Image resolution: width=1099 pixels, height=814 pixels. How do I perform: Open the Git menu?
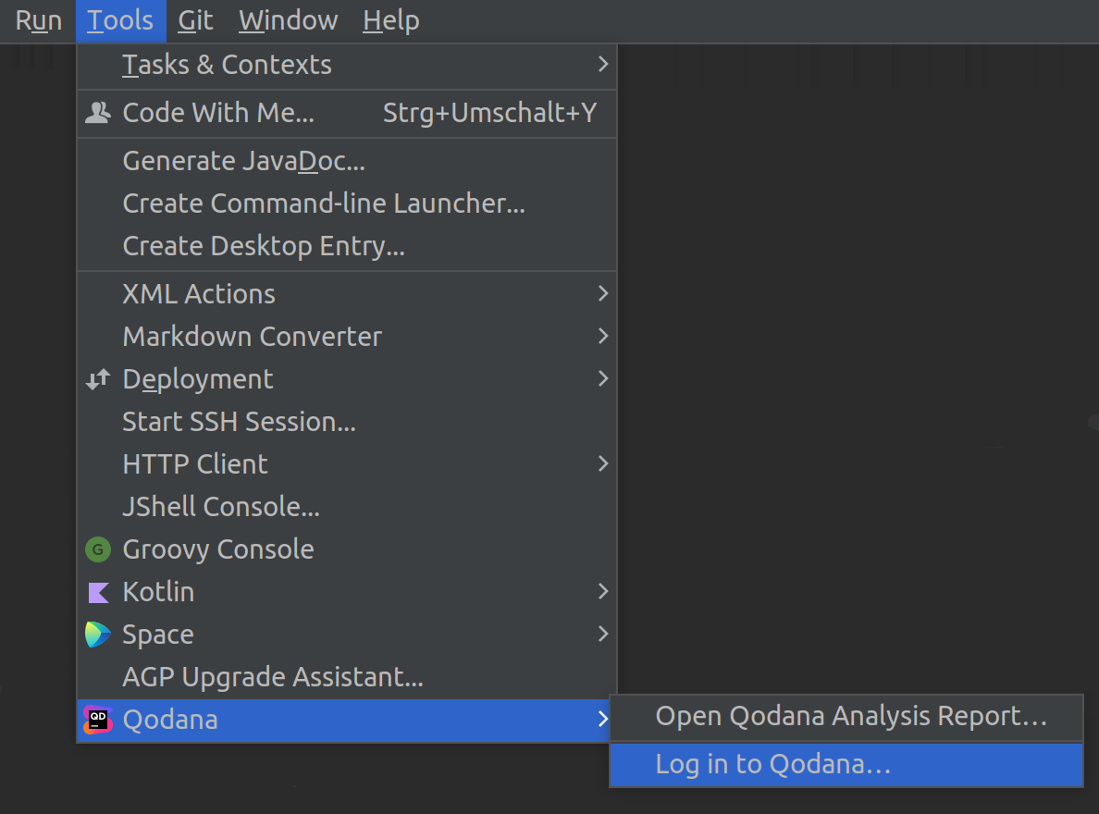194,20
